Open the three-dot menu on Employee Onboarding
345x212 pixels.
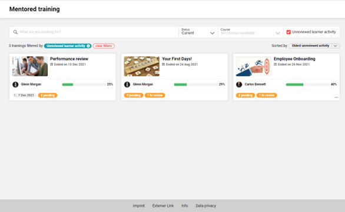(x=336, y=97)
